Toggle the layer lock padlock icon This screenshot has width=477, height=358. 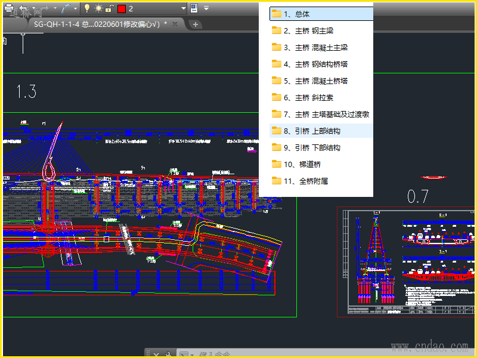[x=109, y=8]
